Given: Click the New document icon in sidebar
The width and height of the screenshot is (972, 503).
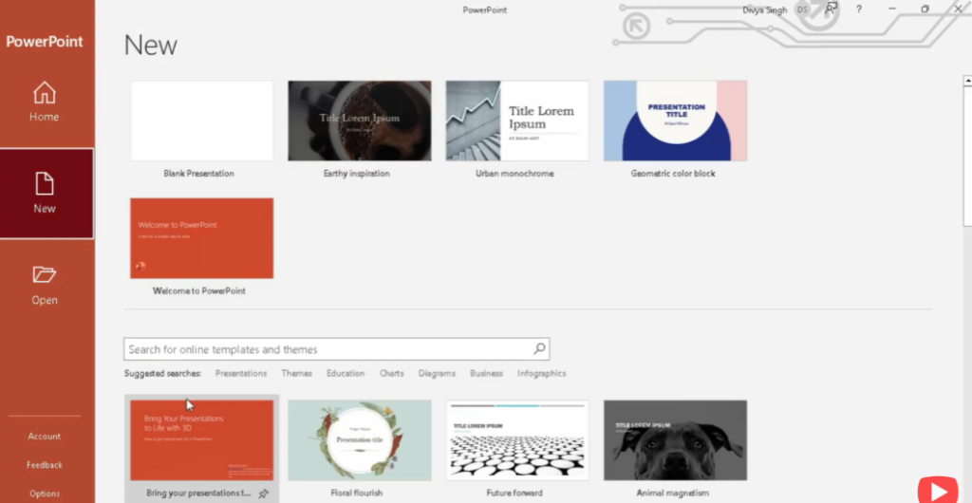Looking at the screenshot, I should [44, 184].
